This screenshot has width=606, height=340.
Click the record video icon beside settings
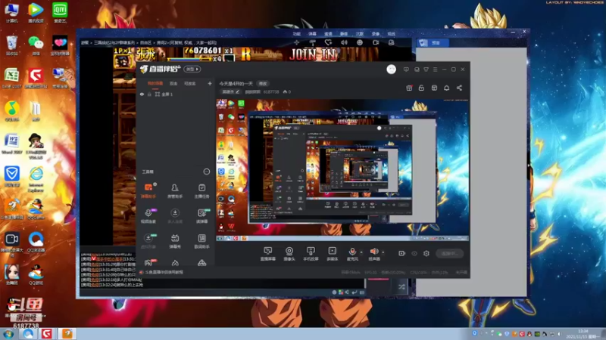(402, 253)
